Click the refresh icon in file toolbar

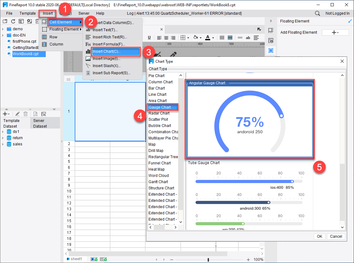(13, 21)
